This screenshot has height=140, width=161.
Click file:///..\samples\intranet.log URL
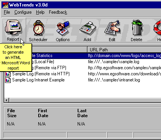point(114,80)
